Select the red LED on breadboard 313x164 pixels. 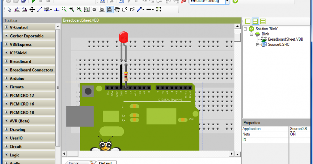tap(123, 37)
